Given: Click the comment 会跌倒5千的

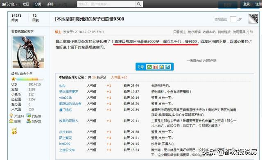Looking at the screenshot, I should click(160, 86).
